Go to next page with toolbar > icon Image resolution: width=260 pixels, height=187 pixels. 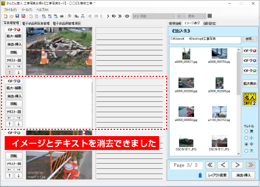coord(108,16)
